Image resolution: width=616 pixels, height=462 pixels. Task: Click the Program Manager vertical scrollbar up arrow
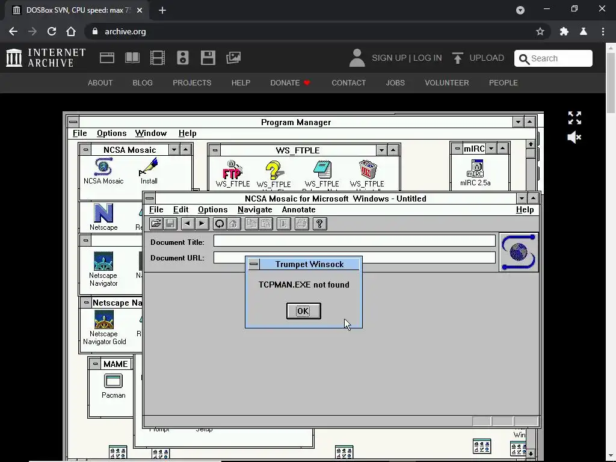point(531,144)
